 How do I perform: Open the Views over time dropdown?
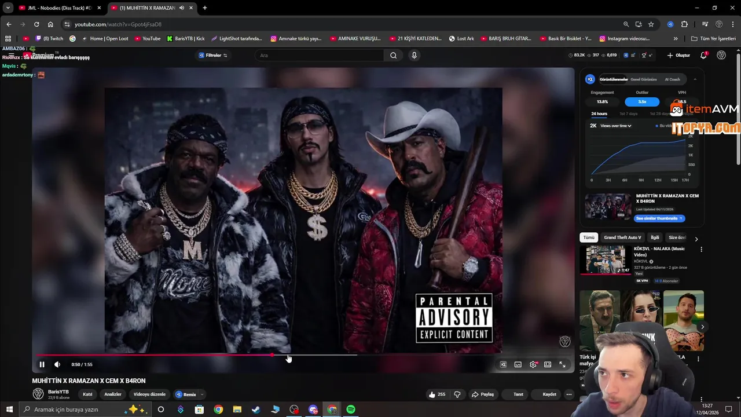616,126
